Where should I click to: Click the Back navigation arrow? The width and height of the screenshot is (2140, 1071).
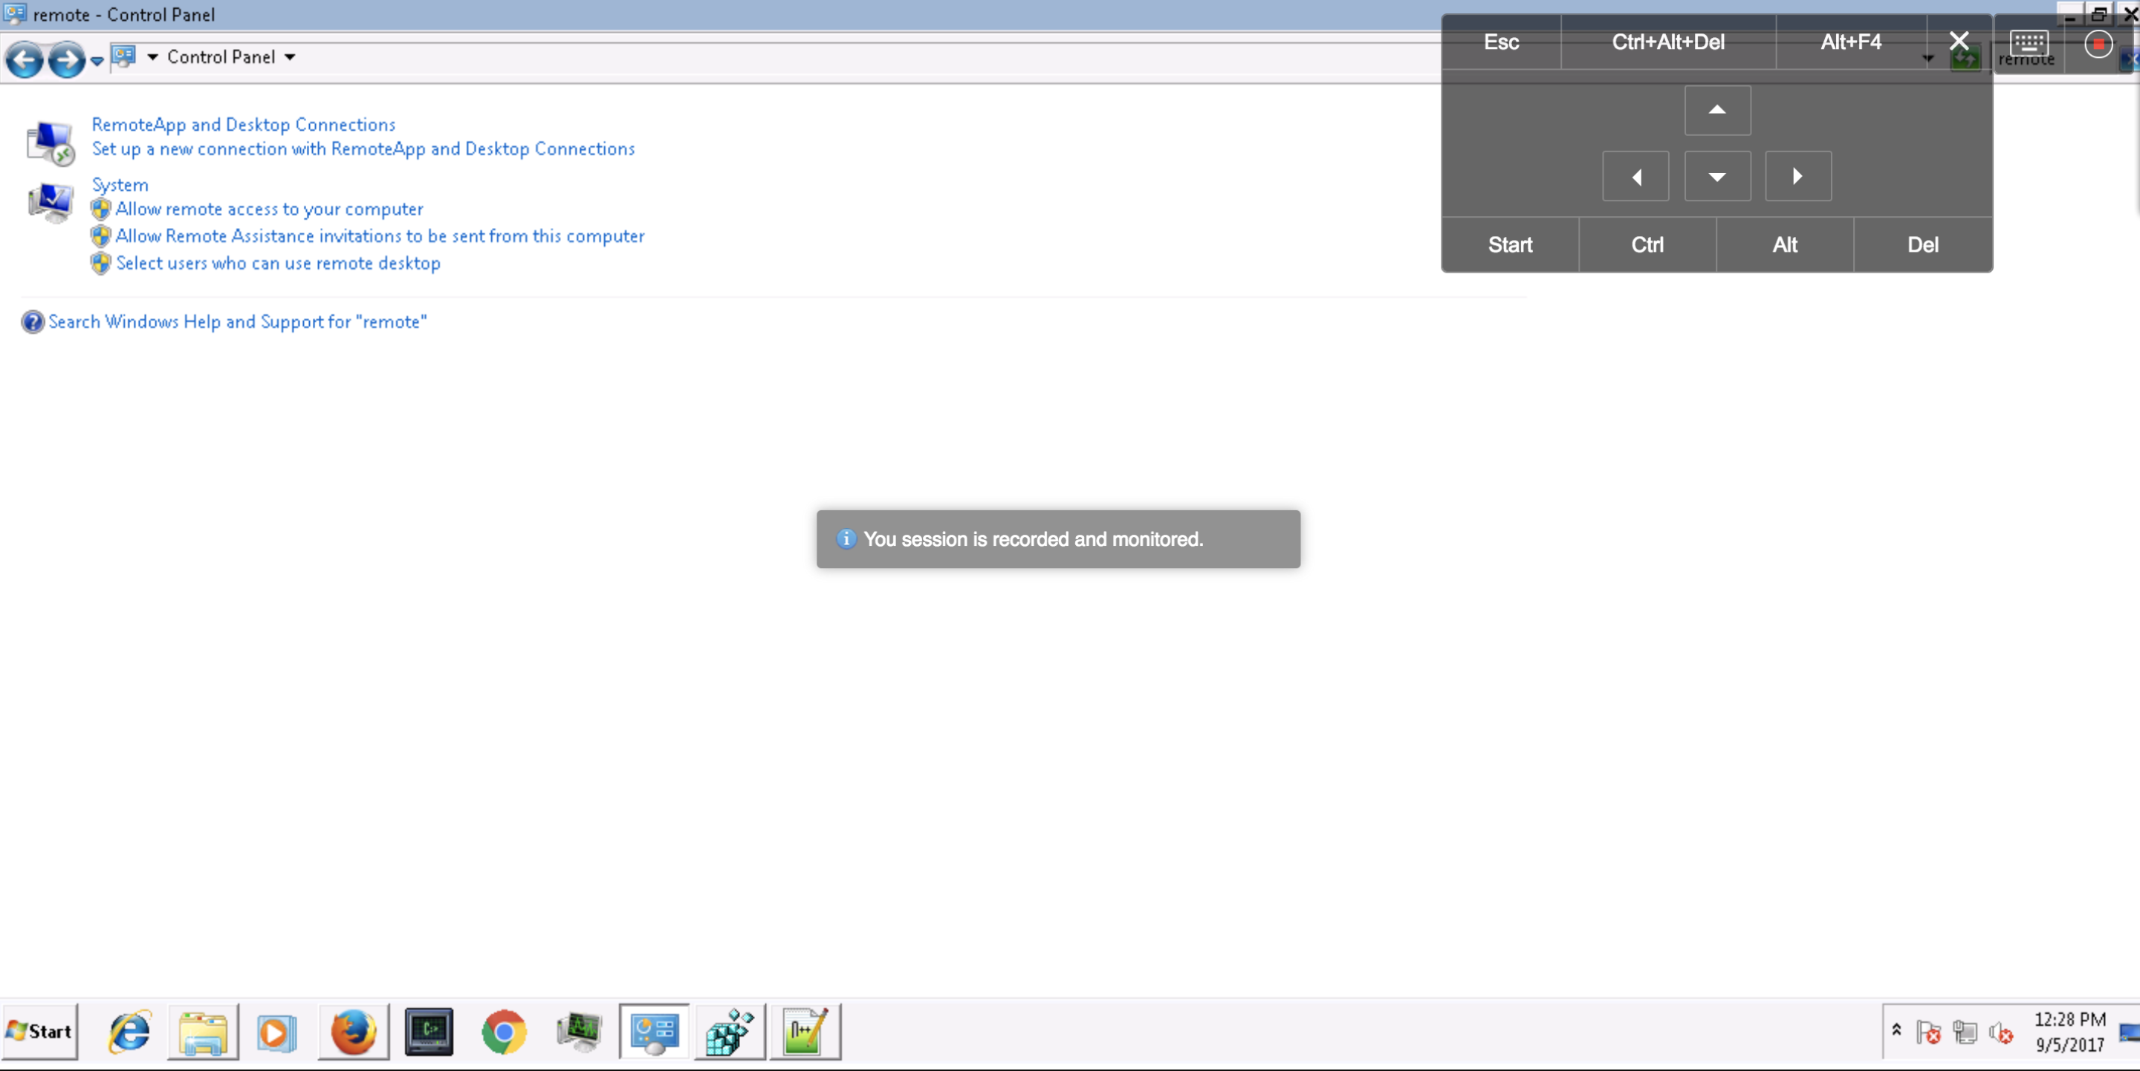click(24, 59)
